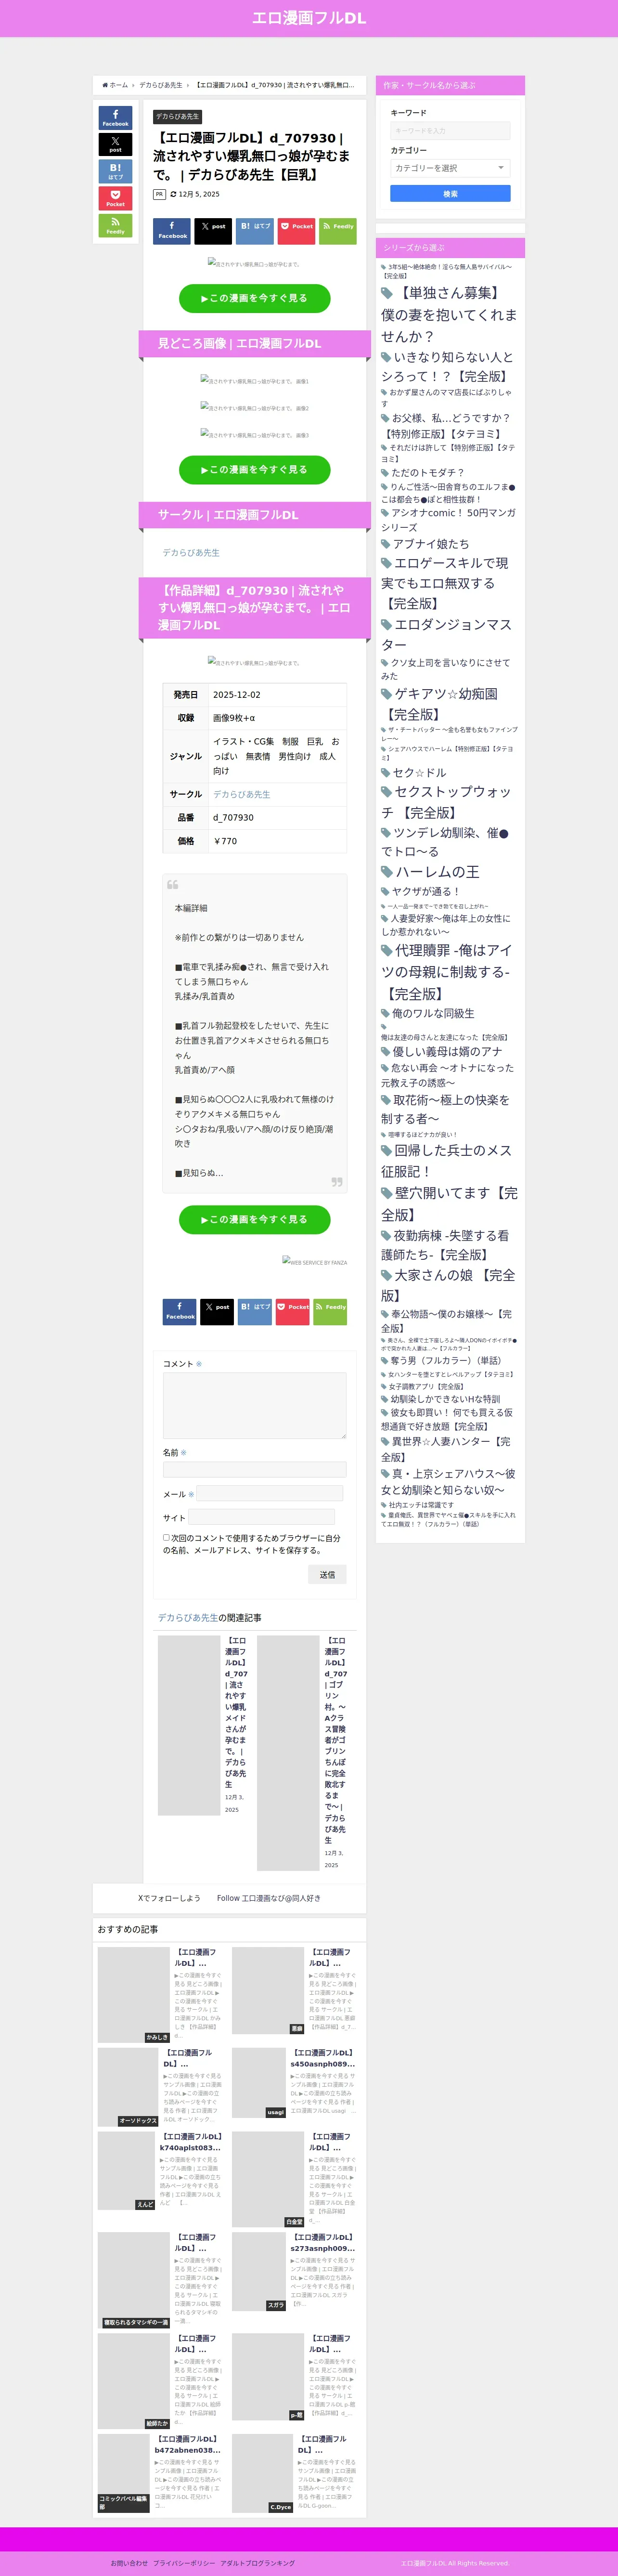This screenshot has height=2576, width=618.
Task: Click tag icon beside セク☆ドル
Action: tap(385, 772)
